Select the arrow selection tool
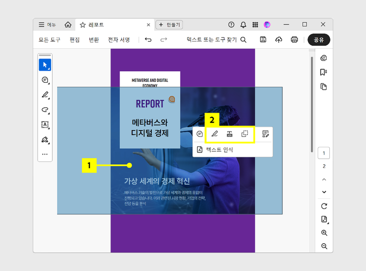Image resolution: width=366 pixels, height=271 pixels. click(x=45, y=65)
